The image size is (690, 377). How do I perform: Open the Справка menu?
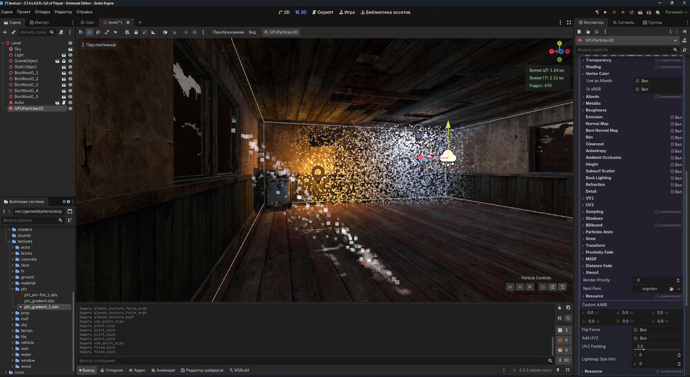(84, 12)
